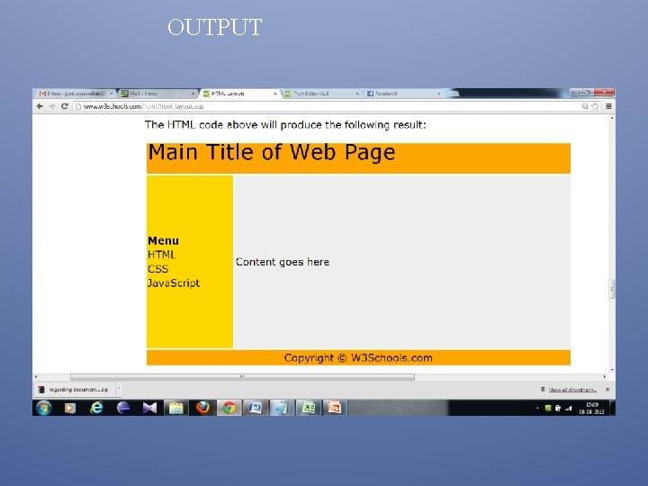This screenshot has height=486, width=648.
Task: Launch Firefox from taskbar
Action: click(x=202, y=408)
